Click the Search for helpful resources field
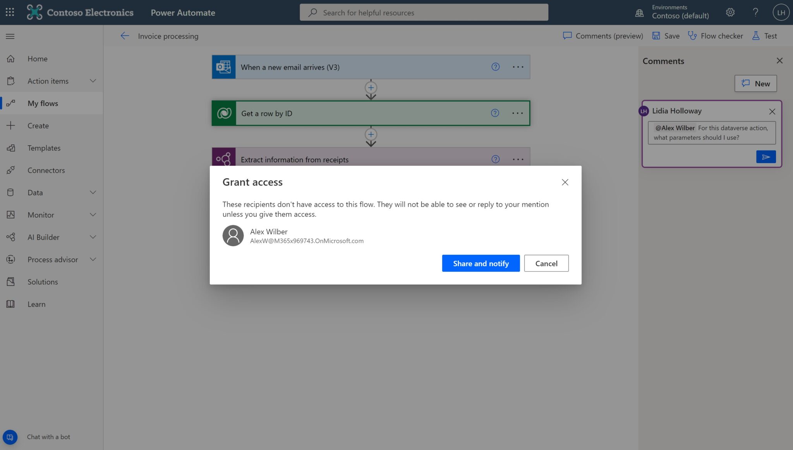The height and width of the screenshot is (450, 793). pyautogui.click(x=424, y=12)
